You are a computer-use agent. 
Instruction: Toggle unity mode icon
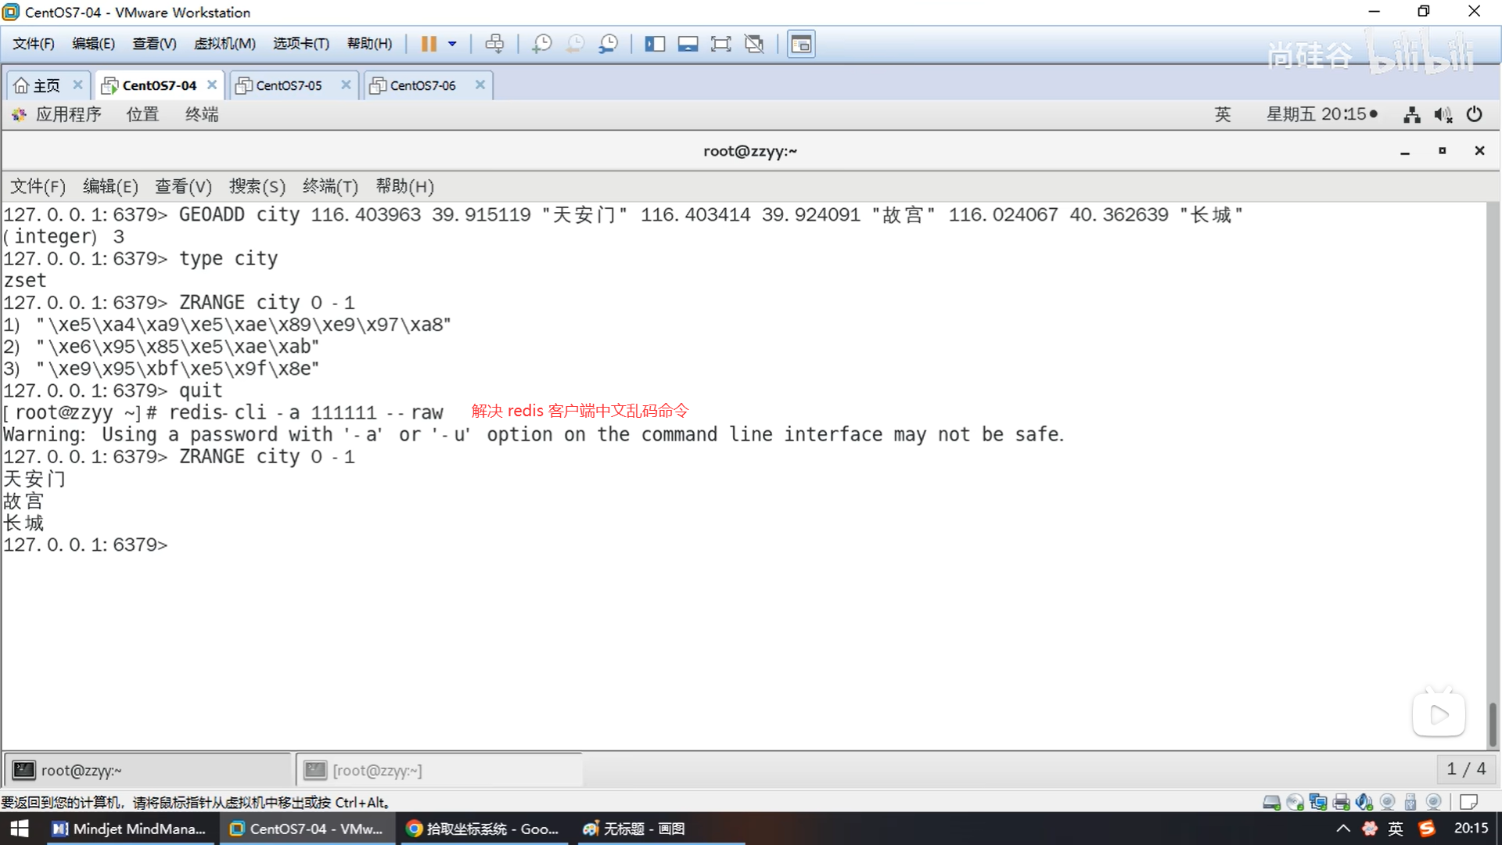754,44
